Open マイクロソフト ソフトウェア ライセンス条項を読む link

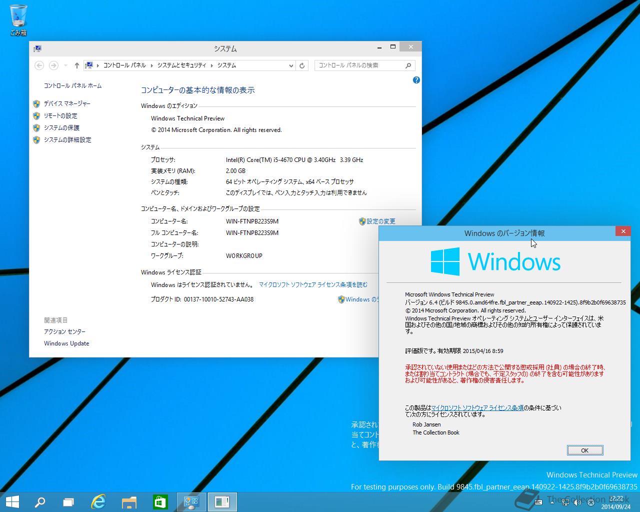(x=313, y=284)
